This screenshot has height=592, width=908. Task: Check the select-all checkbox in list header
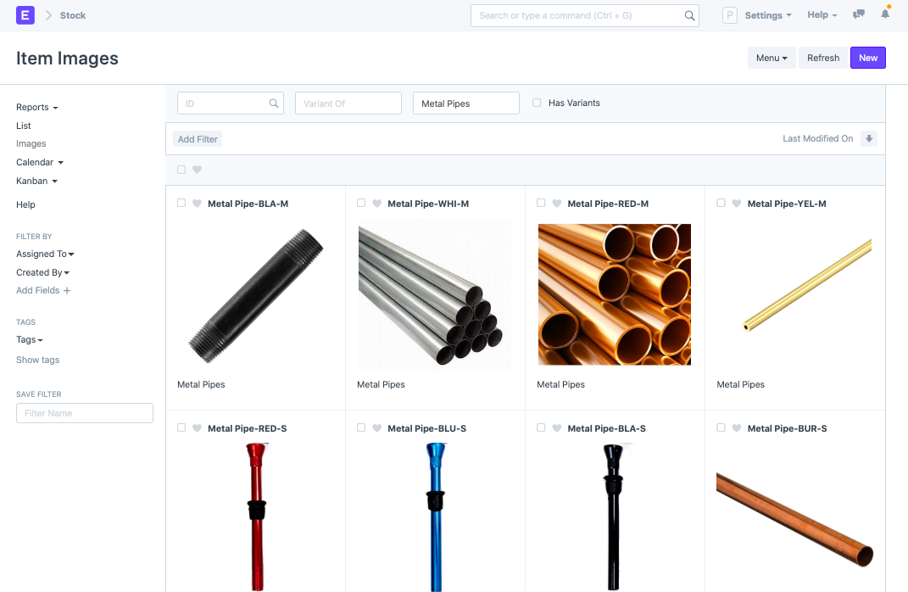pos(181,170)
